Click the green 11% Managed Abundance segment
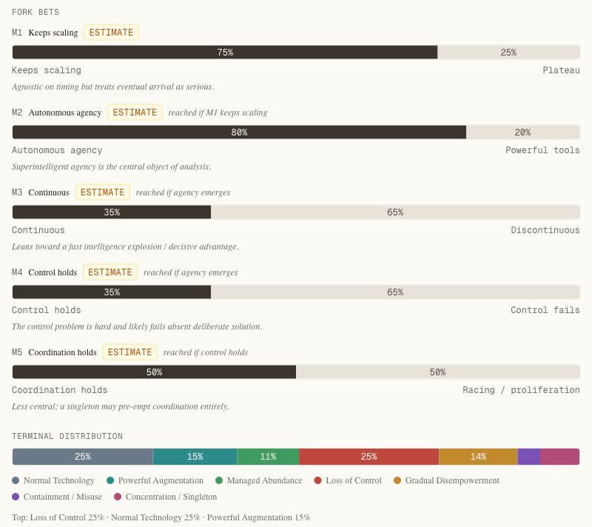592x527 pixels. point(268,457)
